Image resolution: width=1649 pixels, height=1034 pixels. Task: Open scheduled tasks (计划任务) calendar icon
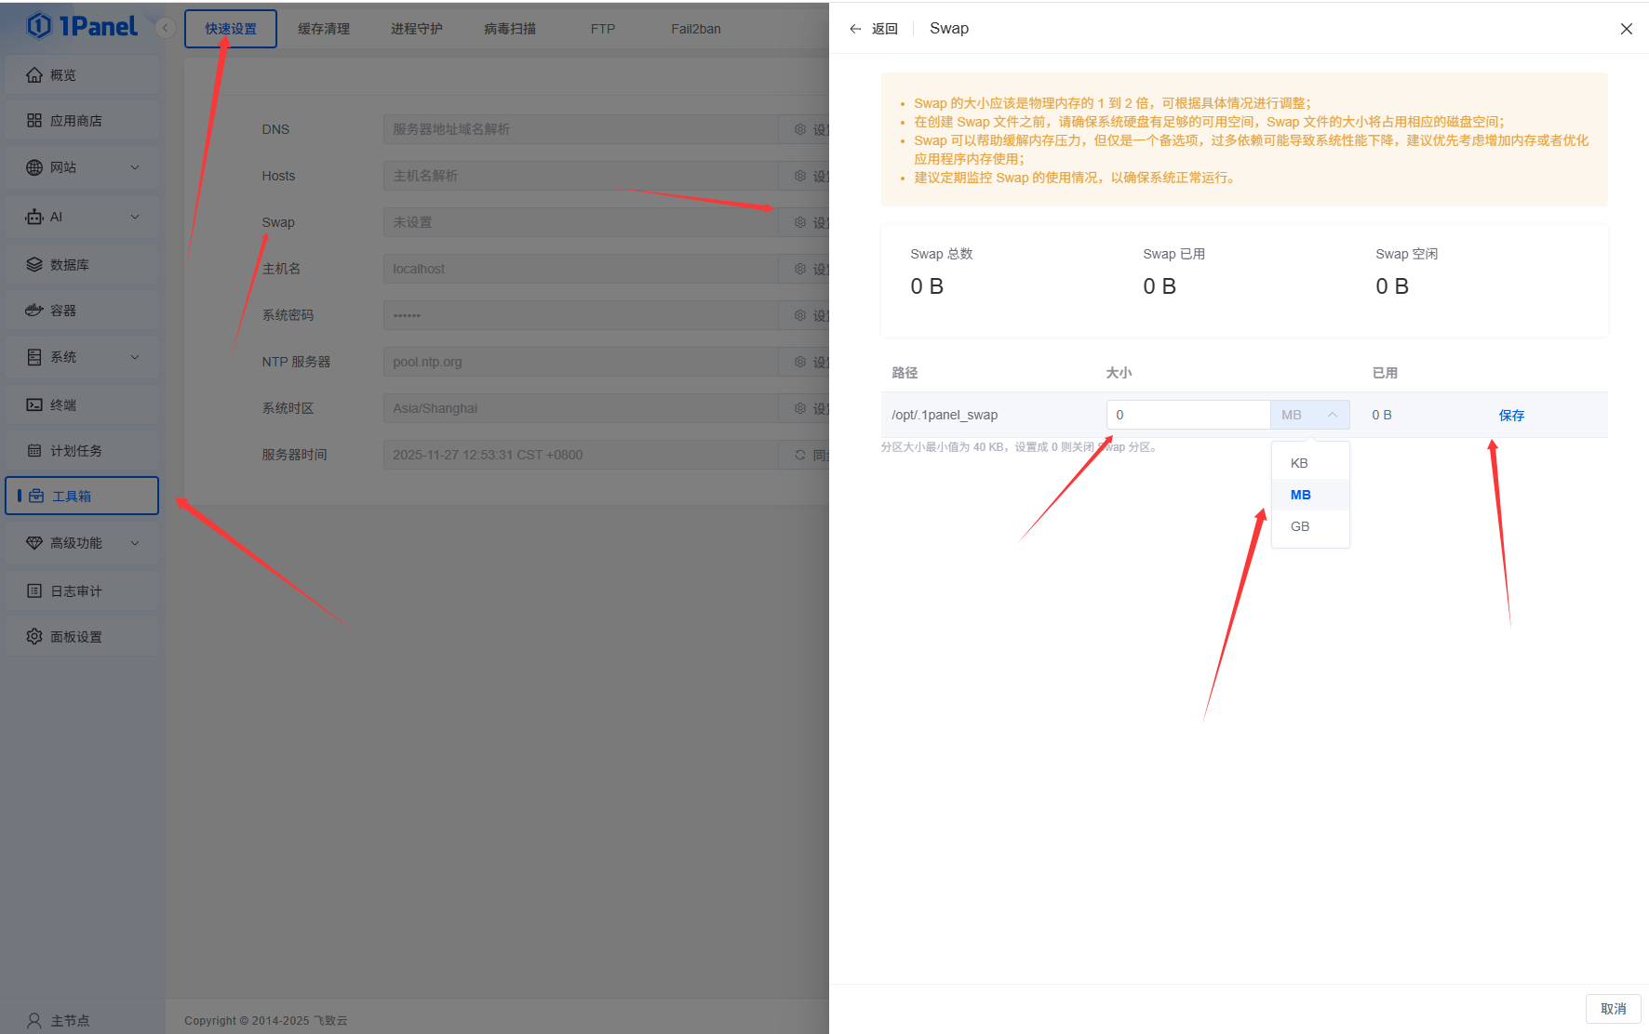click(x=34, y=451)
